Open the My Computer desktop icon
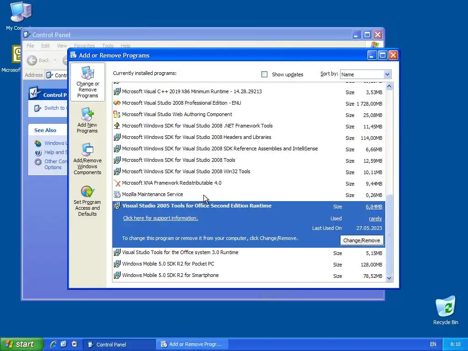 (20, 12)
